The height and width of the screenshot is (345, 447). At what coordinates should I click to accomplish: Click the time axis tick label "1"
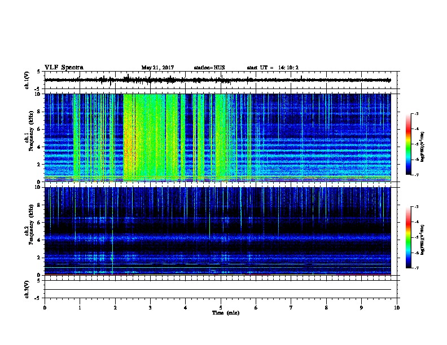(x=80, y=308)
